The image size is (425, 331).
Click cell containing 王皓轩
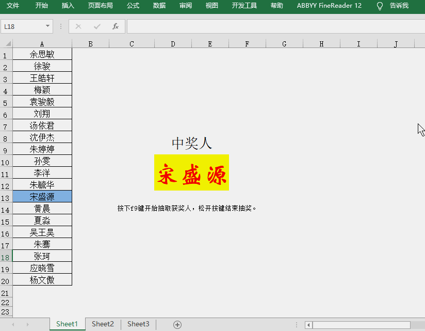point(42,78)
